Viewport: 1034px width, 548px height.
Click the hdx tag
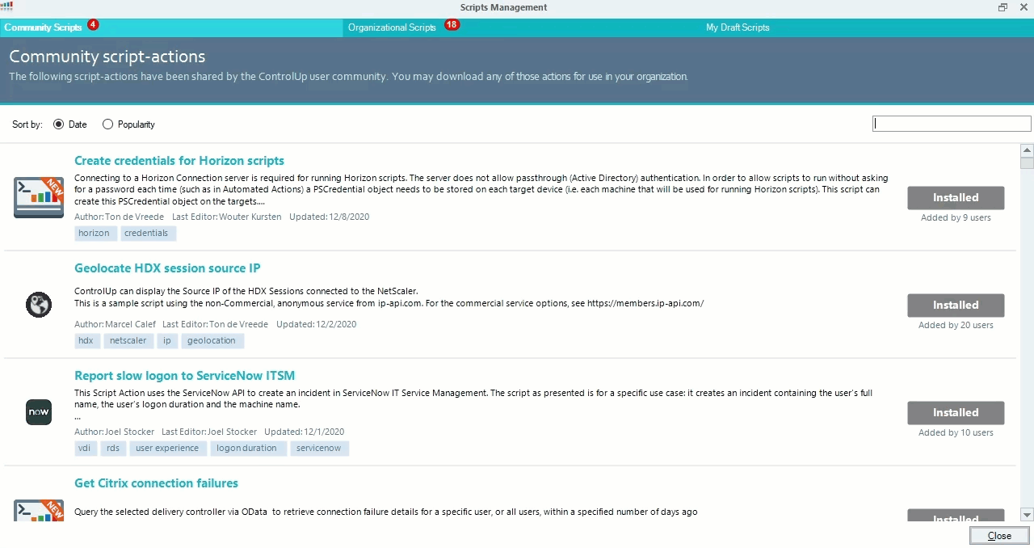point(86,340)
